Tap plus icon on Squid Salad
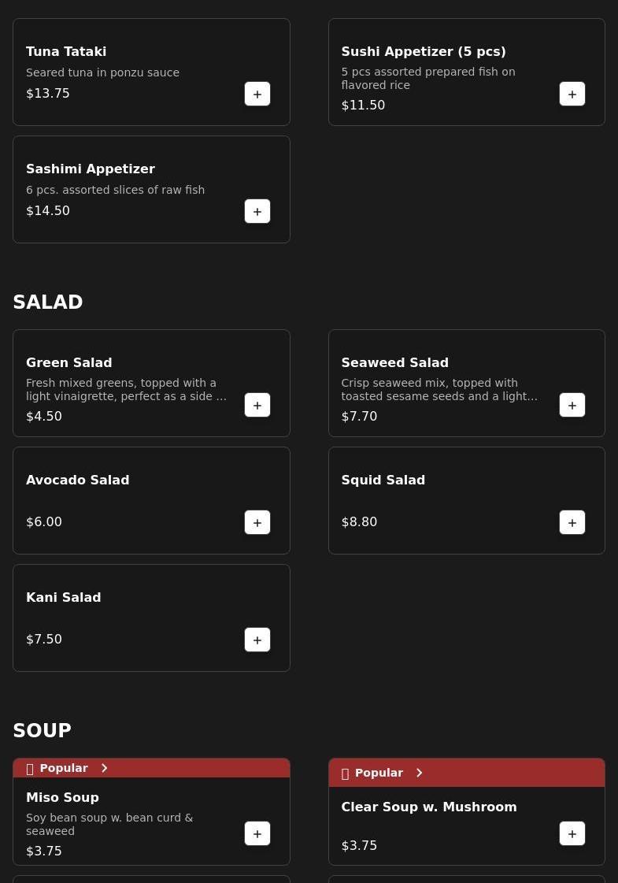The height and width of the screenshot is (883, 618). coord(572,522)
